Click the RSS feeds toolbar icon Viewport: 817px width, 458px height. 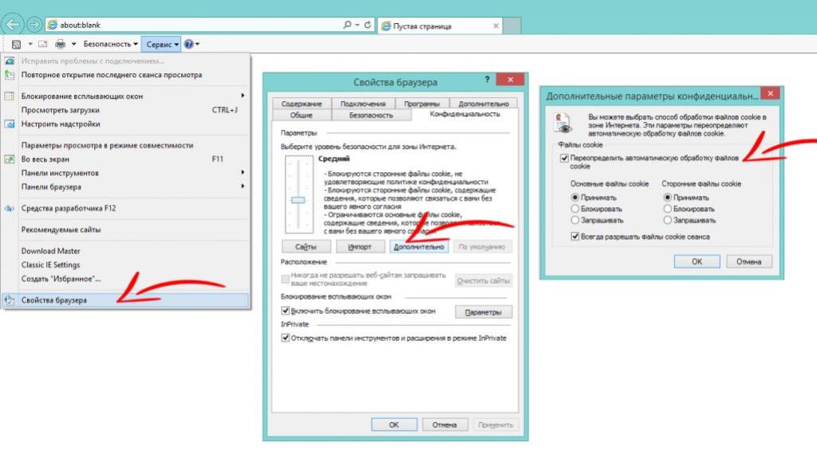[x=16, y=45]
